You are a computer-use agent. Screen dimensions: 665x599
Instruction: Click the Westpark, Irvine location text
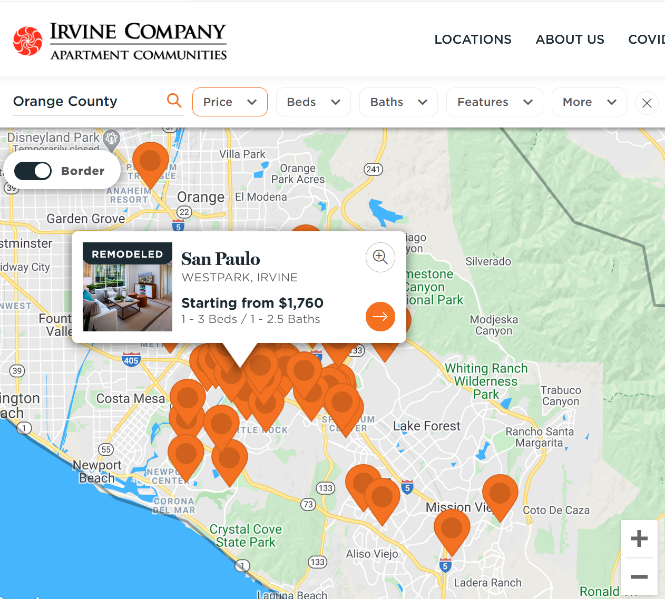(x=240, y=278)
